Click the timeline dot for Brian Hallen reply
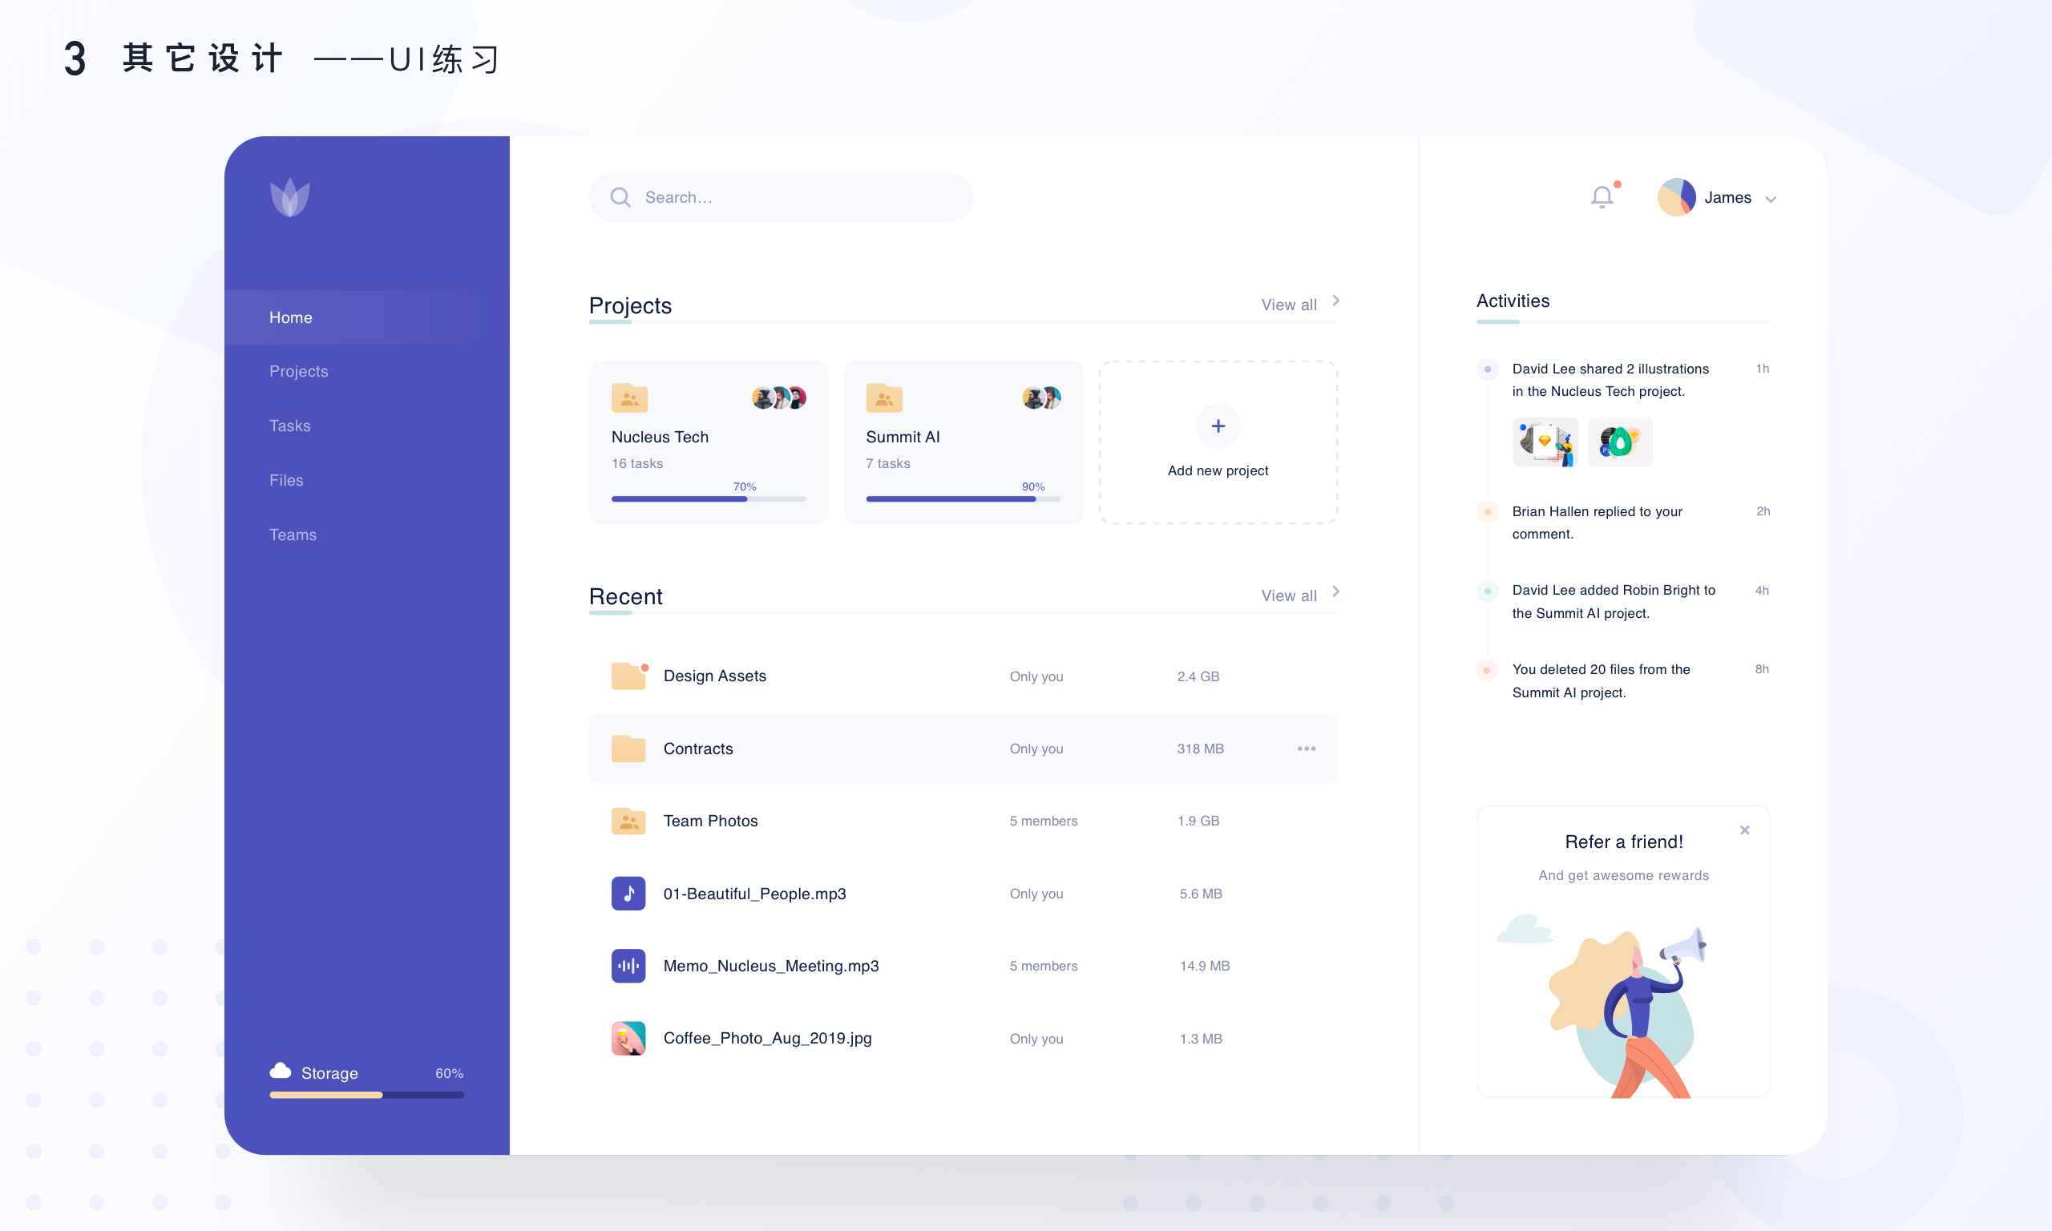The height and width of the screenshot is (1231, 2052). click(x=1487, y=512)
